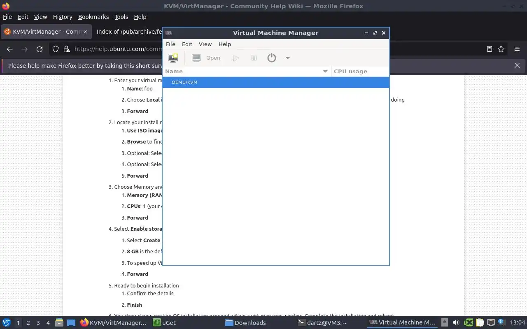Viewport: 527px width, 329px height.
Task: Open Firefox History menu
Action: click(63, 17)
